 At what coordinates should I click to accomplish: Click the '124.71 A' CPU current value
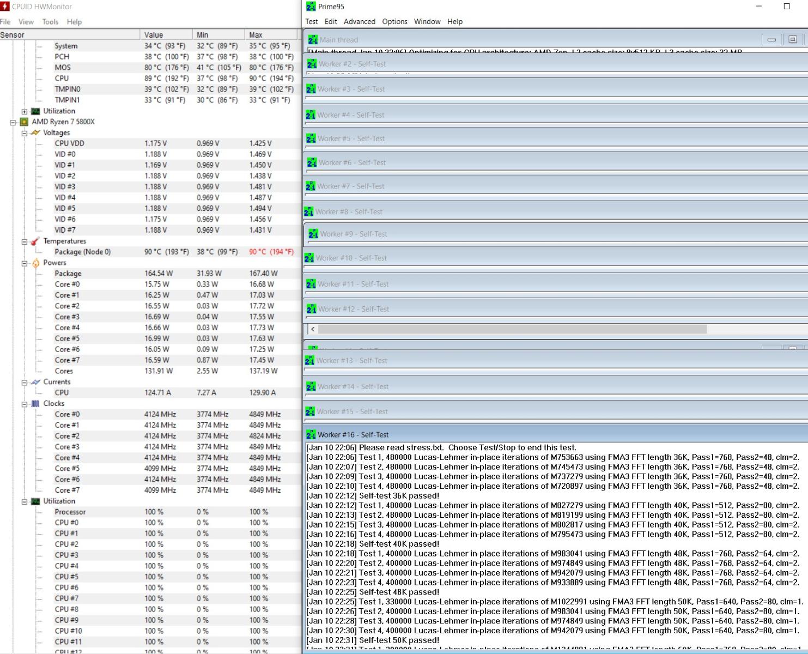click(x=158, y=392)
